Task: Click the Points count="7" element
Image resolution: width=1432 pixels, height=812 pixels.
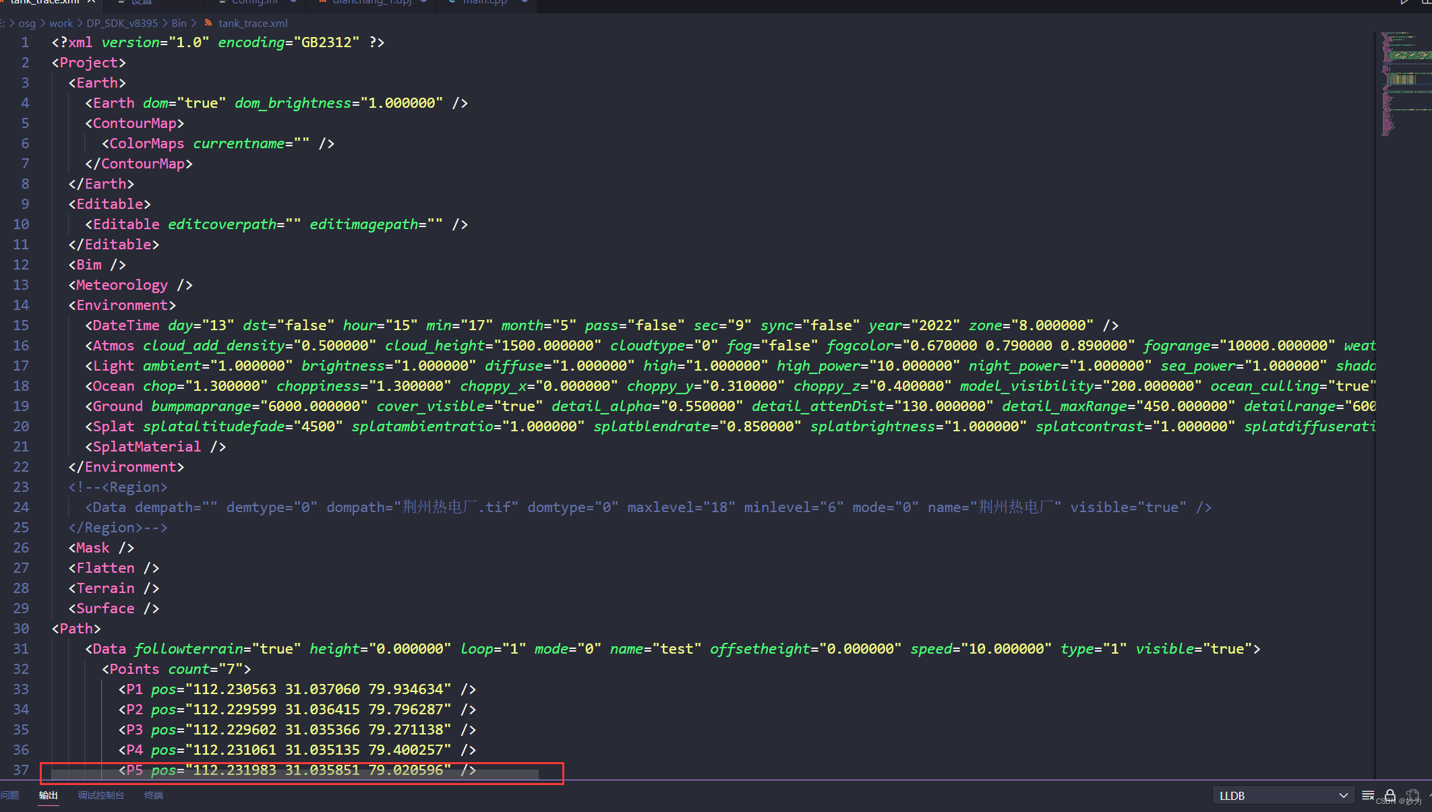Action: click(177, 669)
